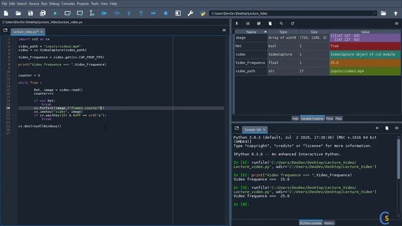This screenshot has width=402, height=226.
Task: Click the purple image variable value
Action: pyautogui.click(x=365, y=38)
